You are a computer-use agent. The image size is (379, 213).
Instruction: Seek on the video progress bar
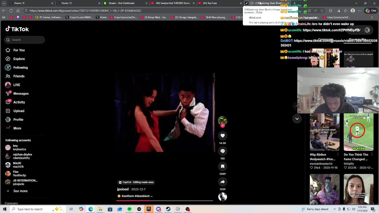coord(165,201)
